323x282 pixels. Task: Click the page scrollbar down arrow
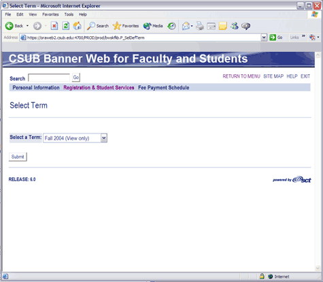coord(318,268)
